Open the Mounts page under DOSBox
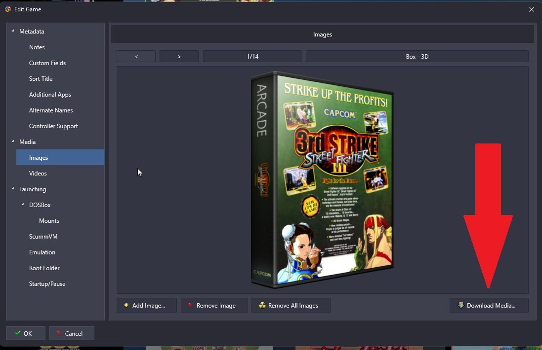This screenshot has width=542, height=350. (49, 221)
